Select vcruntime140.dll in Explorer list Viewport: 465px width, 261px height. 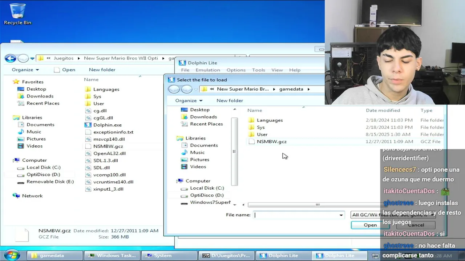(x=113, y=182)
